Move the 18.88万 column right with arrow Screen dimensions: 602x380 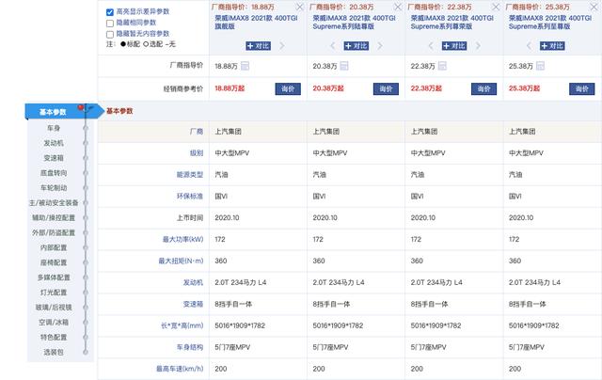click(282, 46)
